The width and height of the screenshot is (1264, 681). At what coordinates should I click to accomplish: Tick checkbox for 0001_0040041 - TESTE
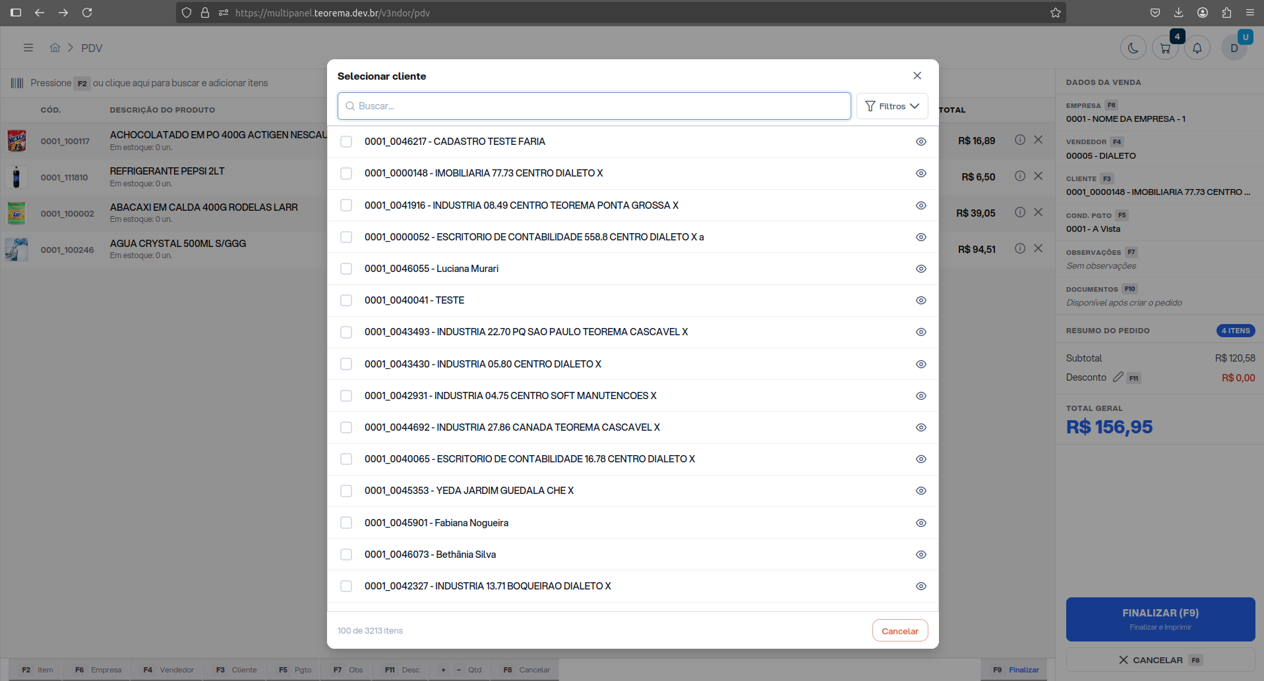pyautogui.click(x=346, y=300)
